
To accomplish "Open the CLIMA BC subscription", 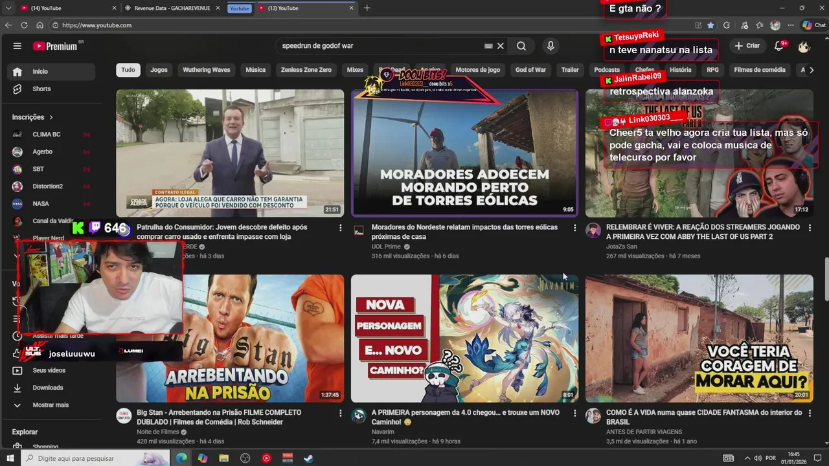I will (x=52, y=134).
